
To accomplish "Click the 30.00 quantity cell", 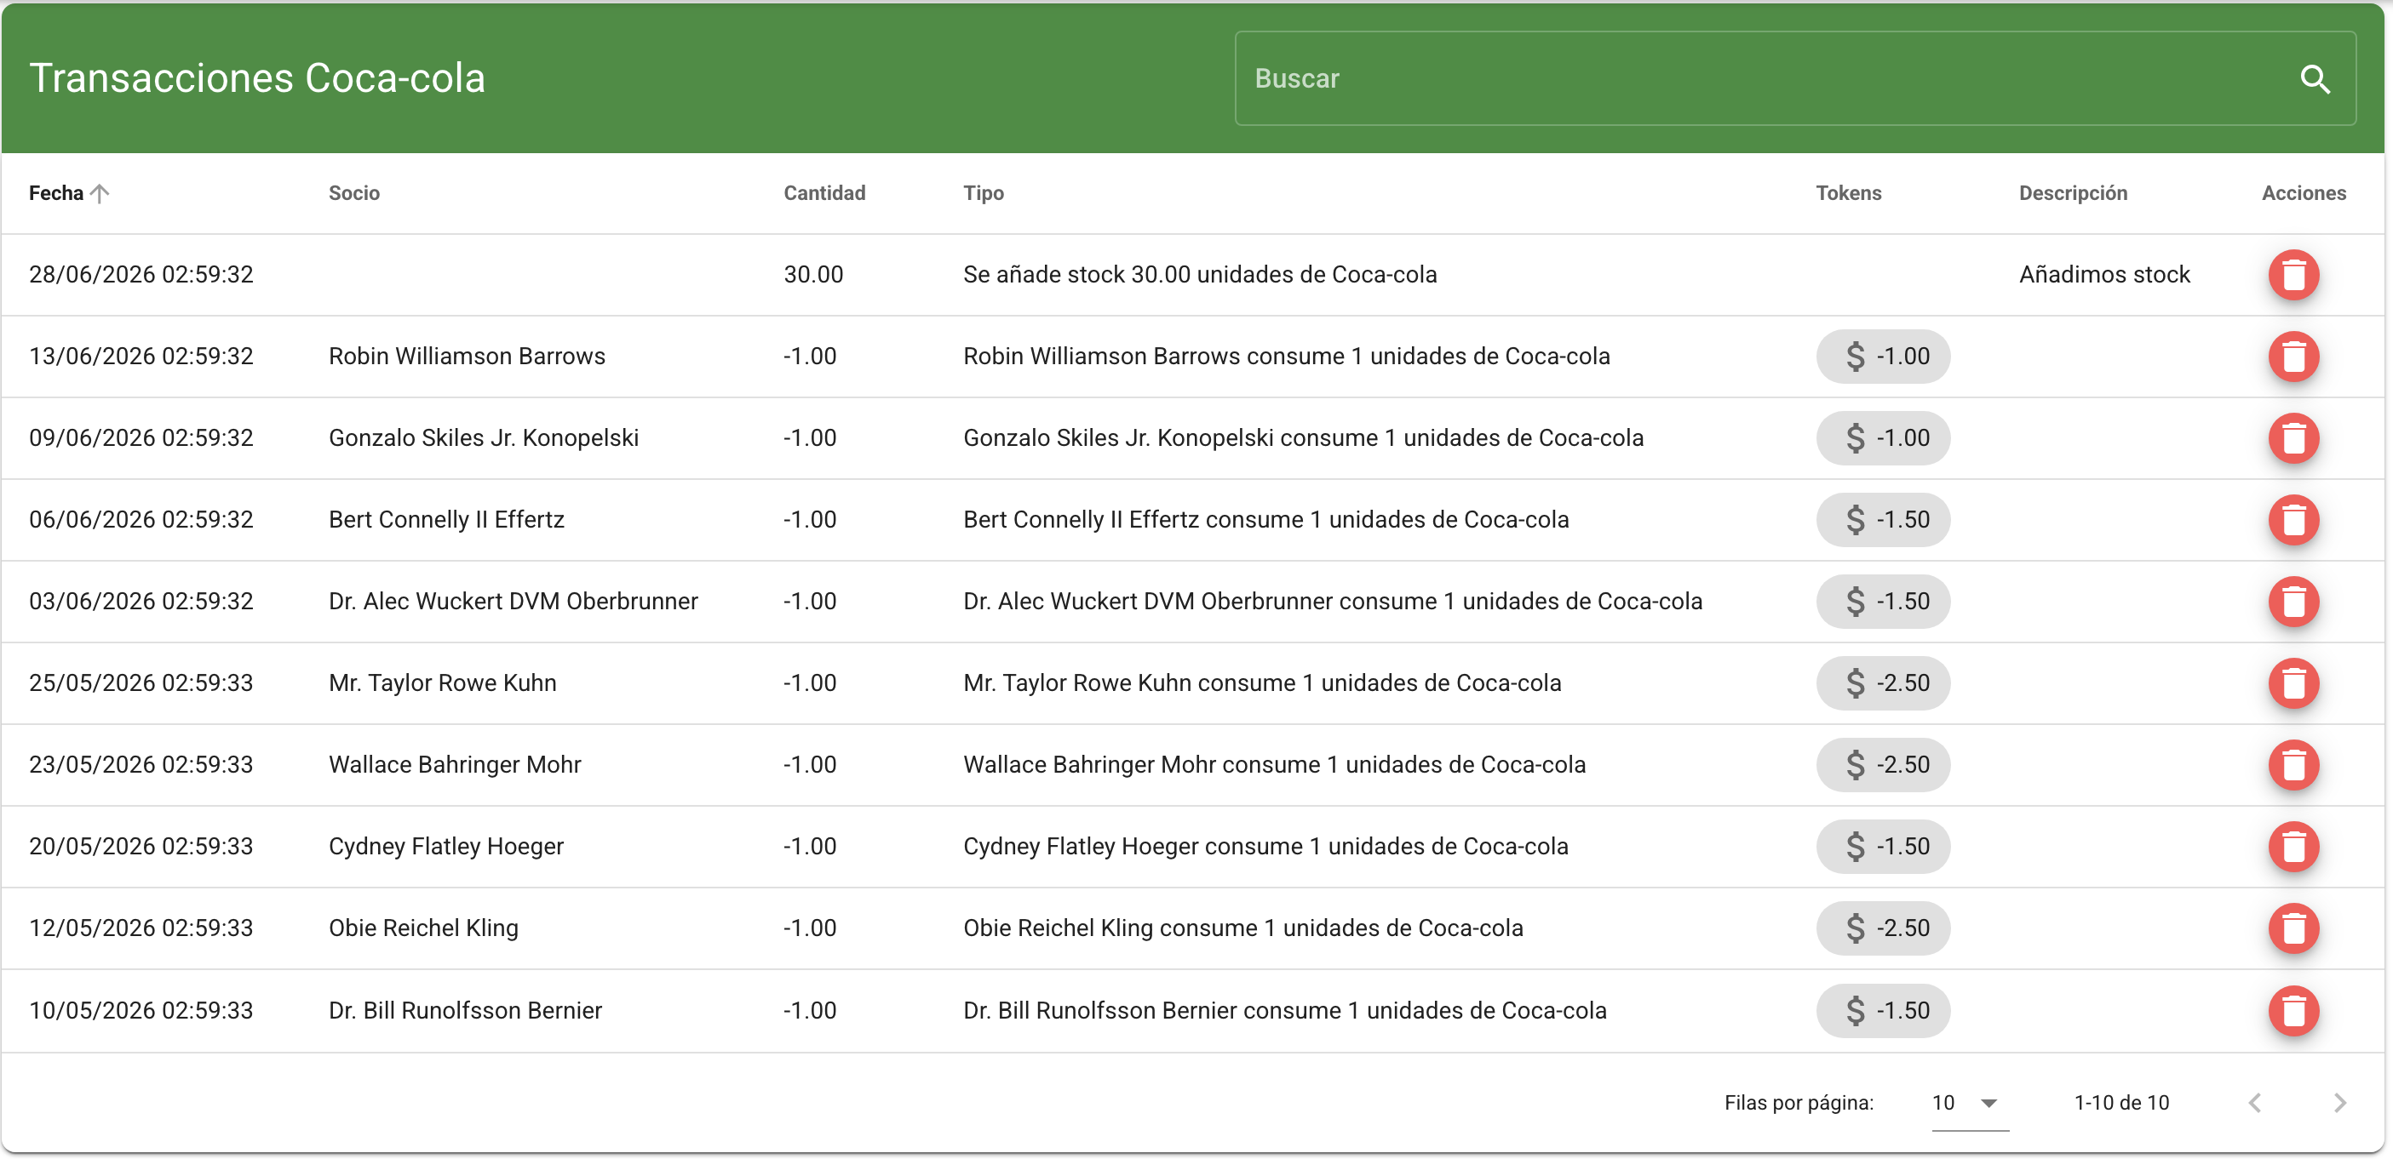I will tap(812, 275).
